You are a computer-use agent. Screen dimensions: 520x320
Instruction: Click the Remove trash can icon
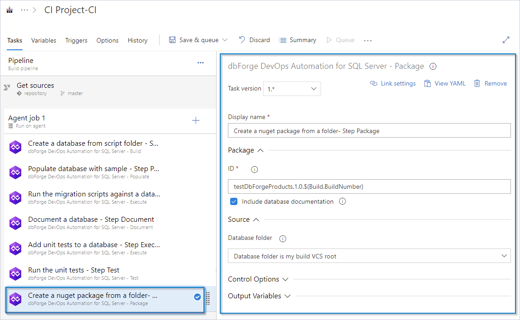(x=477, y=83)
